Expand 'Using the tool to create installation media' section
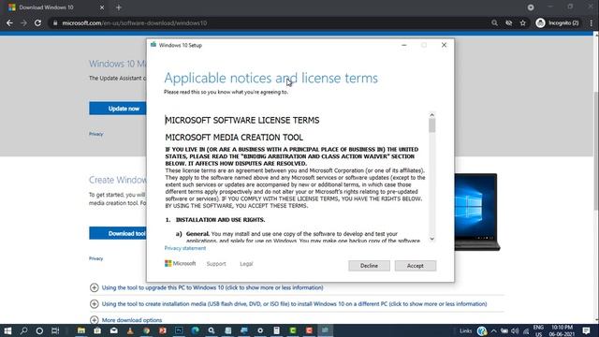599x337 pixels. tap(294, 304)
